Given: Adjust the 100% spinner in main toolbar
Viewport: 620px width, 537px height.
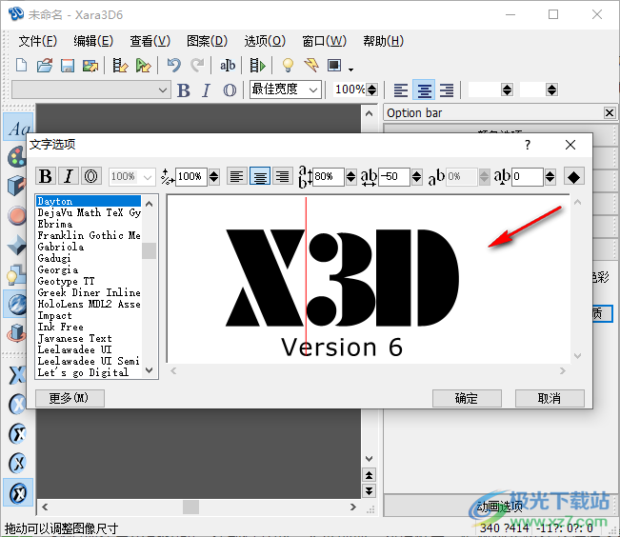Looking at the screenshot, I should coord(371,89).
